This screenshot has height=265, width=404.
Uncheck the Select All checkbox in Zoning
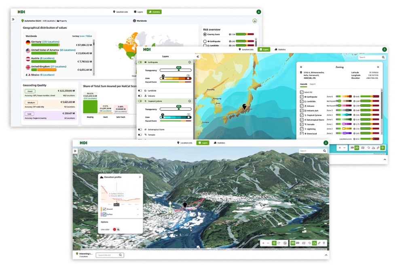(302, 92)
